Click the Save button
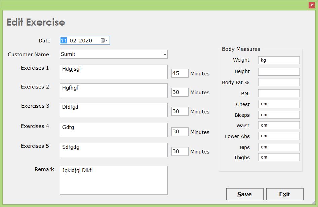Image resolution: width=318 pixels, height=207 pixels. coord(245,194)
